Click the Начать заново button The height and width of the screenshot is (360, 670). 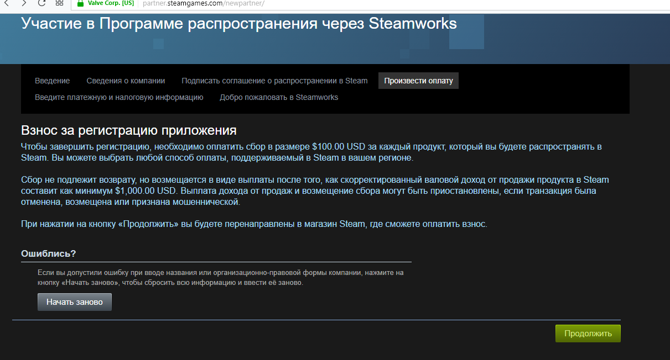[75, 302]
